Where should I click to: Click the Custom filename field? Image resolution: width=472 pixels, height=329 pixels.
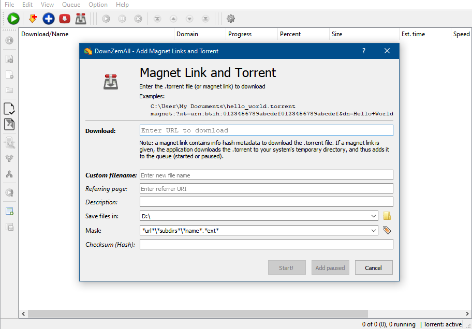click(267, 175)
